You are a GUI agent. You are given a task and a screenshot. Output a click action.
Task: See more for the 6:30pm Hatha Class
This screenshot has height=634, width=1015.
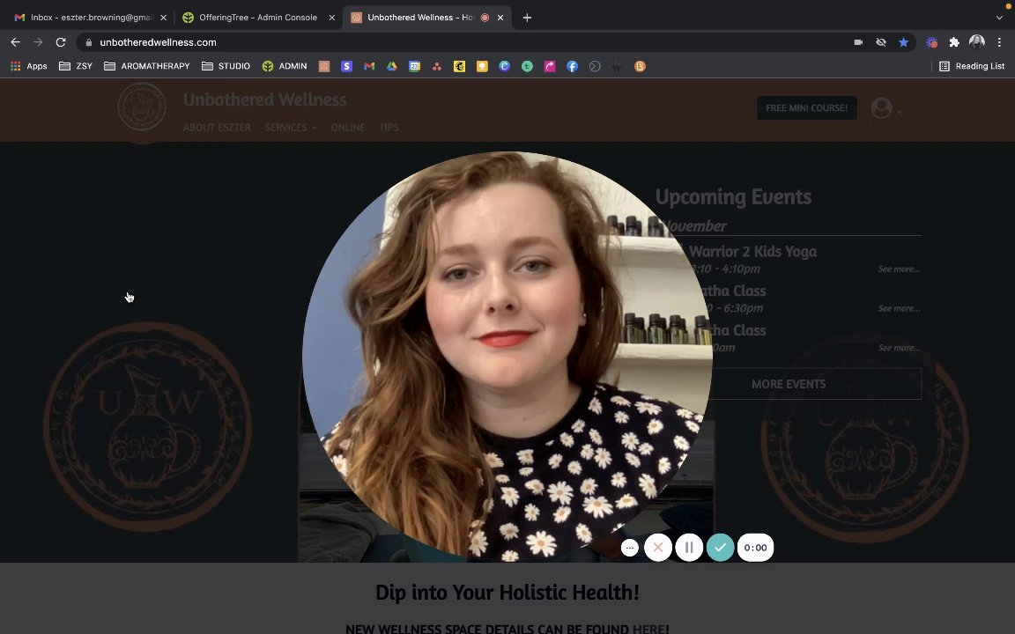pos(899,308)
